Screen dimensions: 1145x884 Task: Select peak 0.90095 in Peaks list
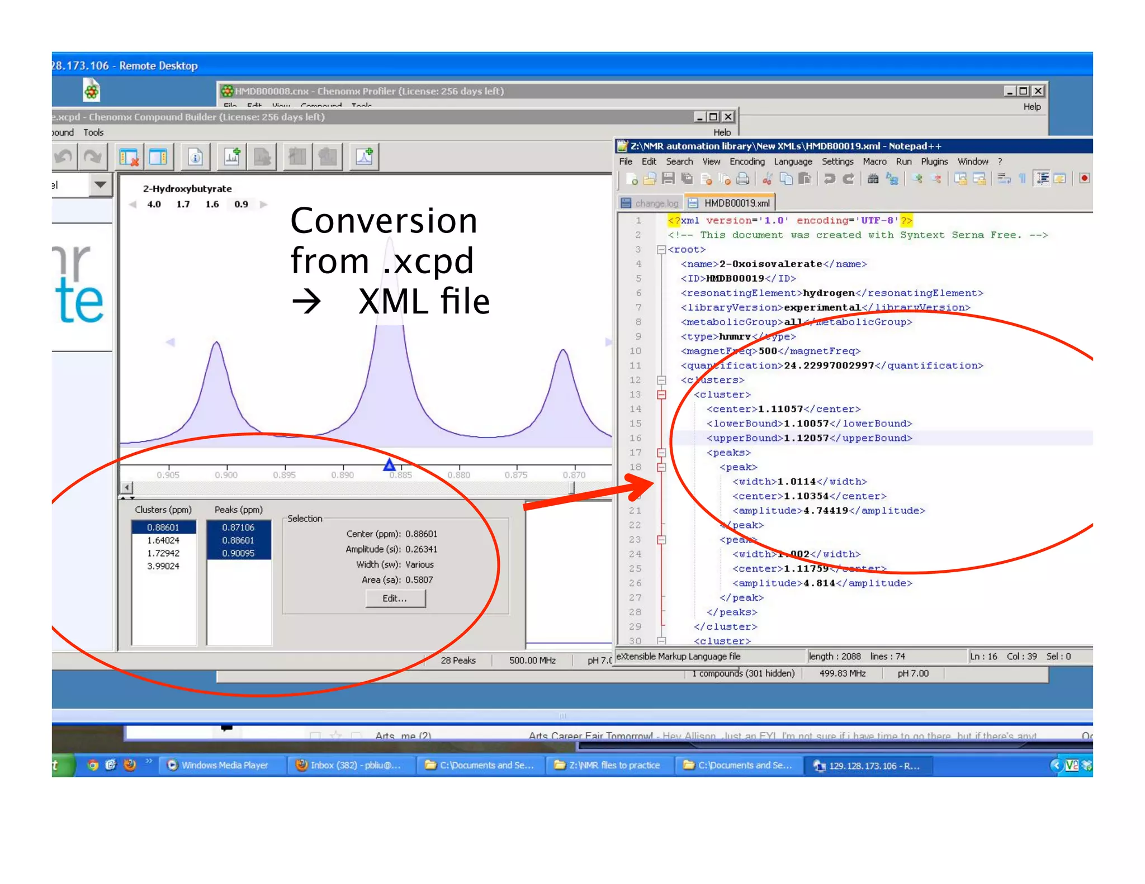[x=238, y=553]
